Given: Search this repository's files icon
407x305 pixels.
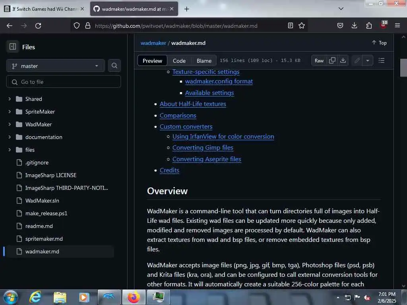Looking at the screenshot, I should coord(114,66).
